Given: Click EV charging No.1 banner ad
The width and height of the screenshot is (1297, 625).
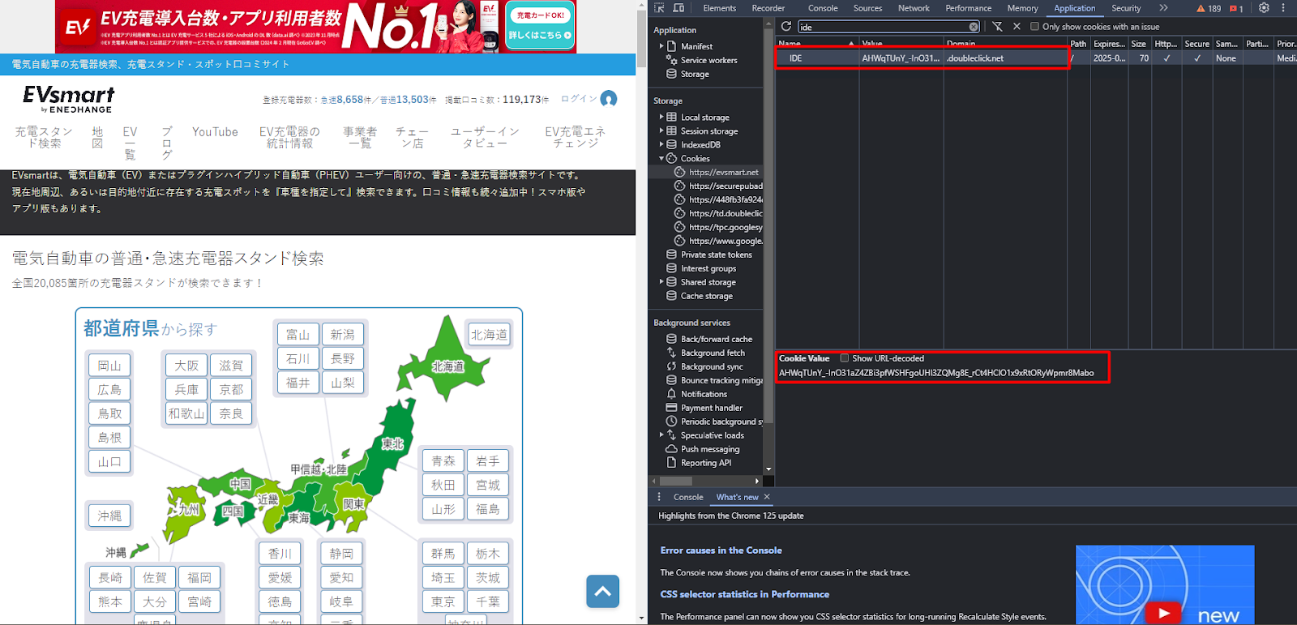Looking at the screenshot, I should tap(315, 27).
